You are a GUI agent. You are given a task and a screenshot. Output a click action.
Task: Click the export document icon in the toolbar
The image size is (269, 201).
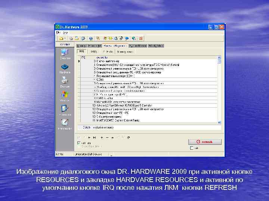click(x=84, y=38)
